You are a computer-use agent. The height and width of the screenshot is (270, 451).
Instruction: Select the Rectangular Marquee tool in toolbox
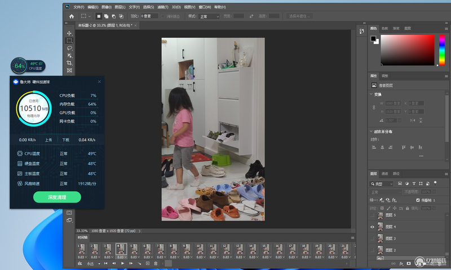[x=69, y=40]
